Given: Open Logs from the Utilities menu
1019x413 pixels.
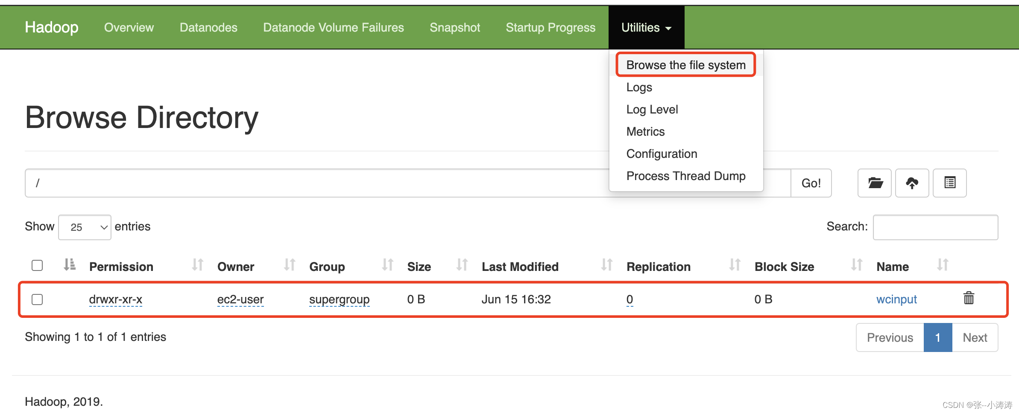Looking at the screenshot, I should click(639, 87).
